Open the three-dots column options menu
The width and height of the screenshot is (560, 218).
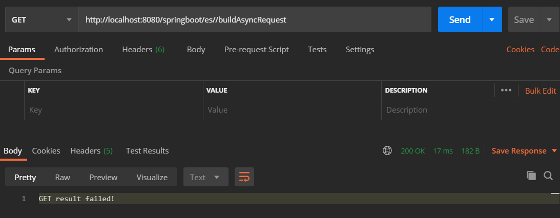click(x=506, y=91)
